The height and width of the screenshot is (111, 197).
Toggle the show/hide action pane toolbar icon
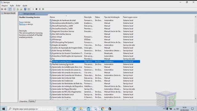pyautogui.click(x=29, y=9)
